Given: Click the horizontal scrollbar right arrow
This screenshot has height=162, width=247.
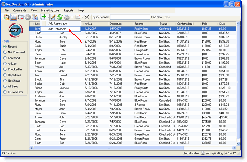Looking at the screenshot, I should pyautogui.click(x=234, y=148).
